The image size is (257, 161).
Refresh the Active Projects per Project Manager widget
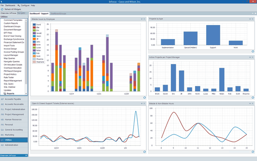(x=253, y=97)
